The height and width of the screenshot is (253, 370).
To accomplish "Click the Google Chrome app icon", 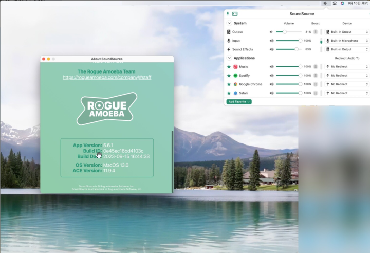I will 235,84.
